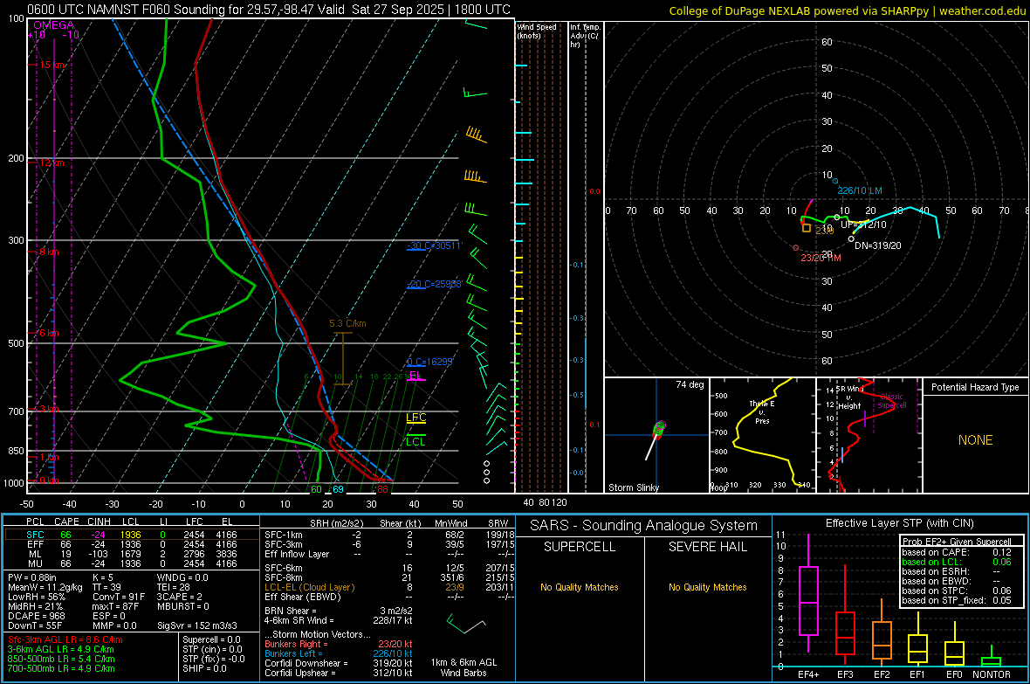Image resolution: width=1030 pixels, height=684 pixels.
Task: Click the 700-500mb LR = 4.9 C/km line
Action: (x=61, y=668)
